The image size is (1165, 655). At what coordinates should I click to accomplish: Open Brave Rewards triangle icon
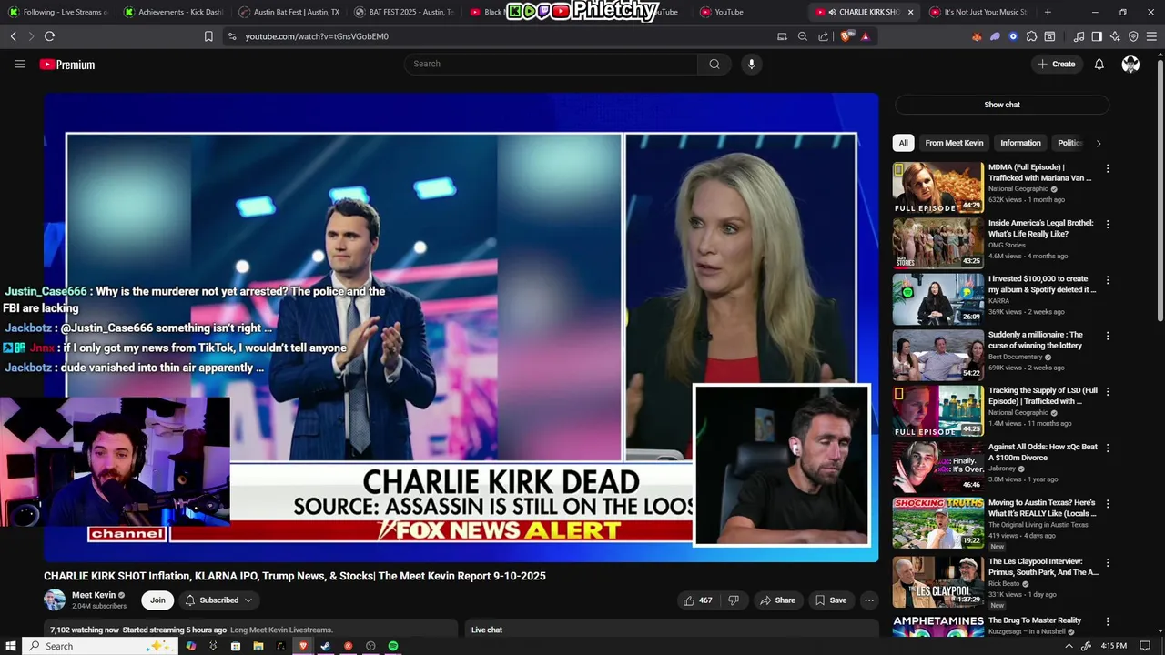pos(865,36)
